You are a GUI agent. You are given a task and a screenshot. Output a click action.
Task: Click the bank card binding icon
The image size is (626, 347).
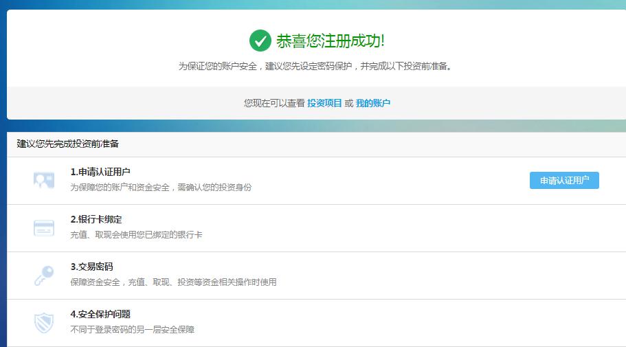tap(44, 227)
